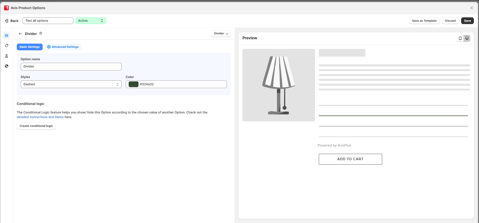Viewport: 479px width, 223px height.
Task: Expand the Divider option type dropdown
Action: click(x=221, y=34)
